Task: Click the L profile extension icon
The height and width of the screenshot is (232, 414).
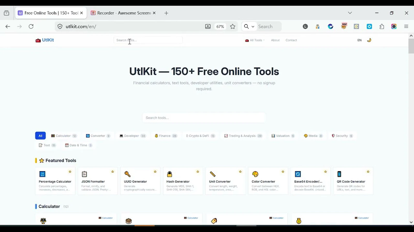Action: [305, 27]
